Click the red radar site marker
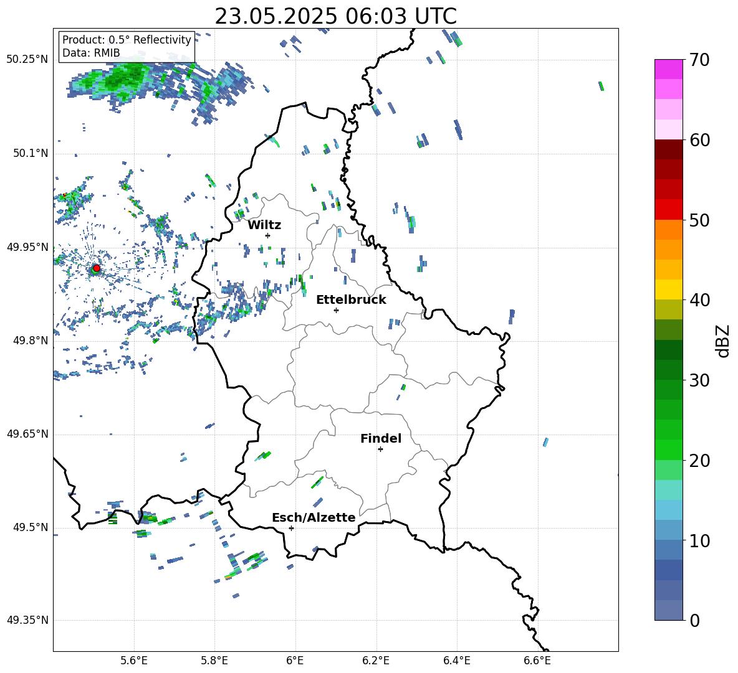This screenshot has width=738, height=673. [x=97, y=268]
